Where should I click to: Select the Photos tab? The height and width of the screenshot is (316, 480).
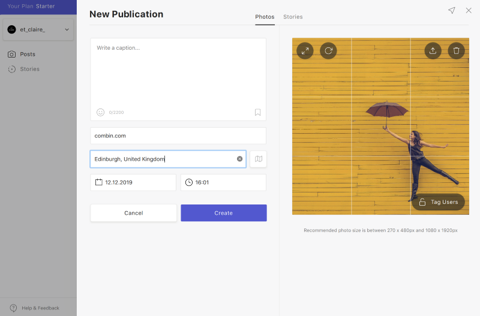pyautogui.click(x=265, y=17)
